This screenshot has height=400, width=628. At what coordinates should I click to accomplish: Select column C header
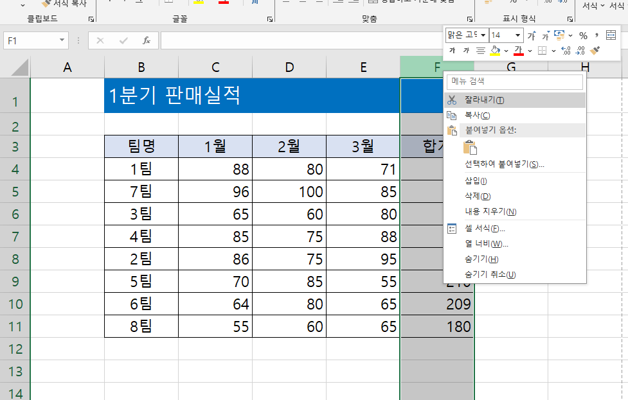[215, 67]
